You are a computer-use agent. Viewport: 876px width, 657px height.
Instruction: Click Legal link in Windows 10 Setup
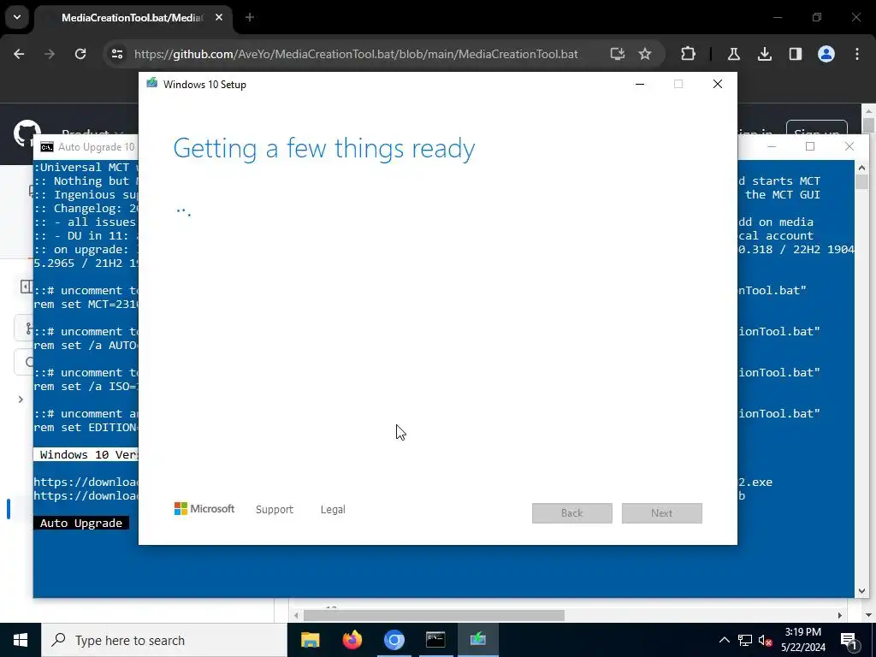click(333, 510)
